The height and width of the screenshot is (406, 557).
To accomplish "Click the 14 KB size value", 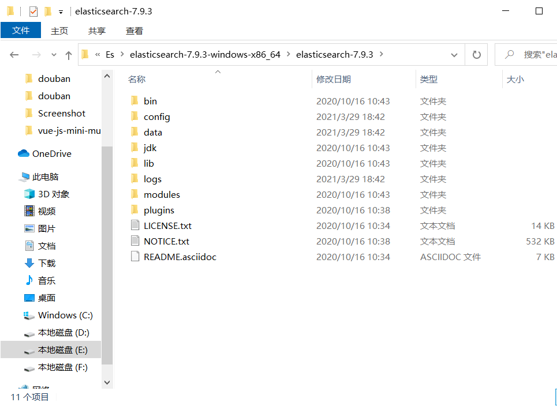I will (x=543, y=225).
